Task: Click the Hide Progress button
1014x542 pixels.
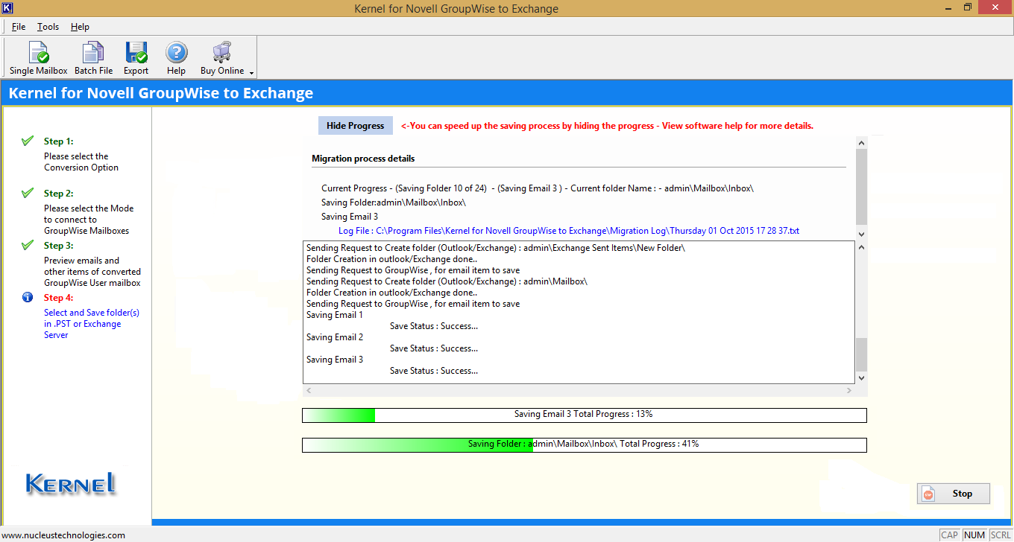Action: [355, 126]
